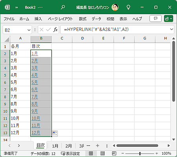
Task: Select cell A1 containing 各月
Action: click(20, 46)
